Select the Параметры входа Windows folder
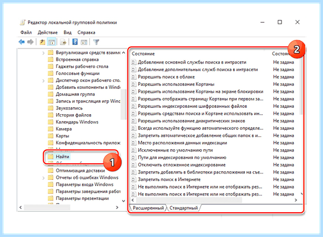Viewport: 323px width, 237px height. tap(85, 184)
